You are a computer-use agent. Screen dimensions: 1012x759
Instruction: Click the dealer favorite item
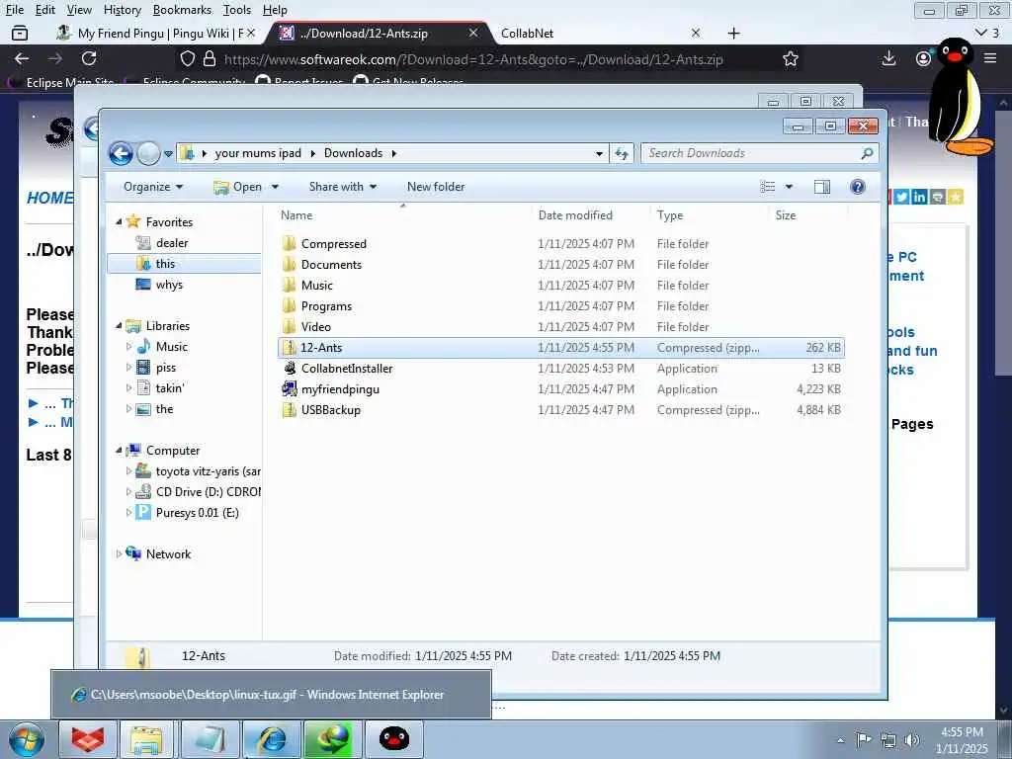tap(172, 243)
